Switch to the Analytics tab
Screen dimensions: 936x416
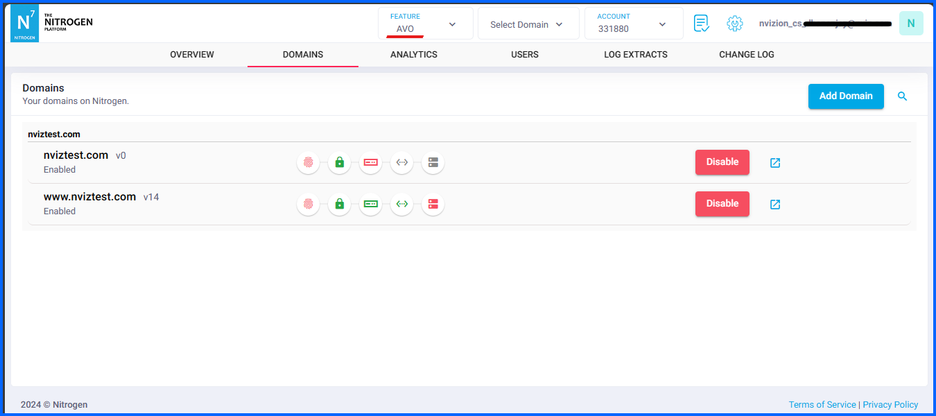[413, 54]
